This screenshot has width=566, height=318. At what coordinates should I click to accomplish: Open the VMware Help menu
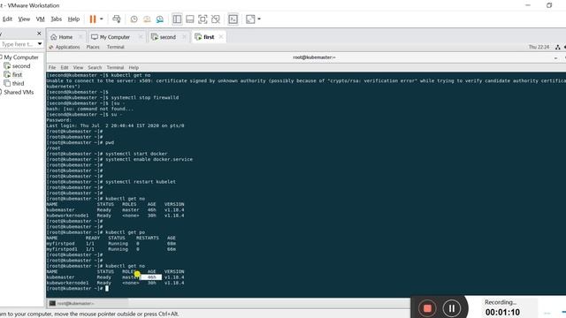tap(73, 19)
